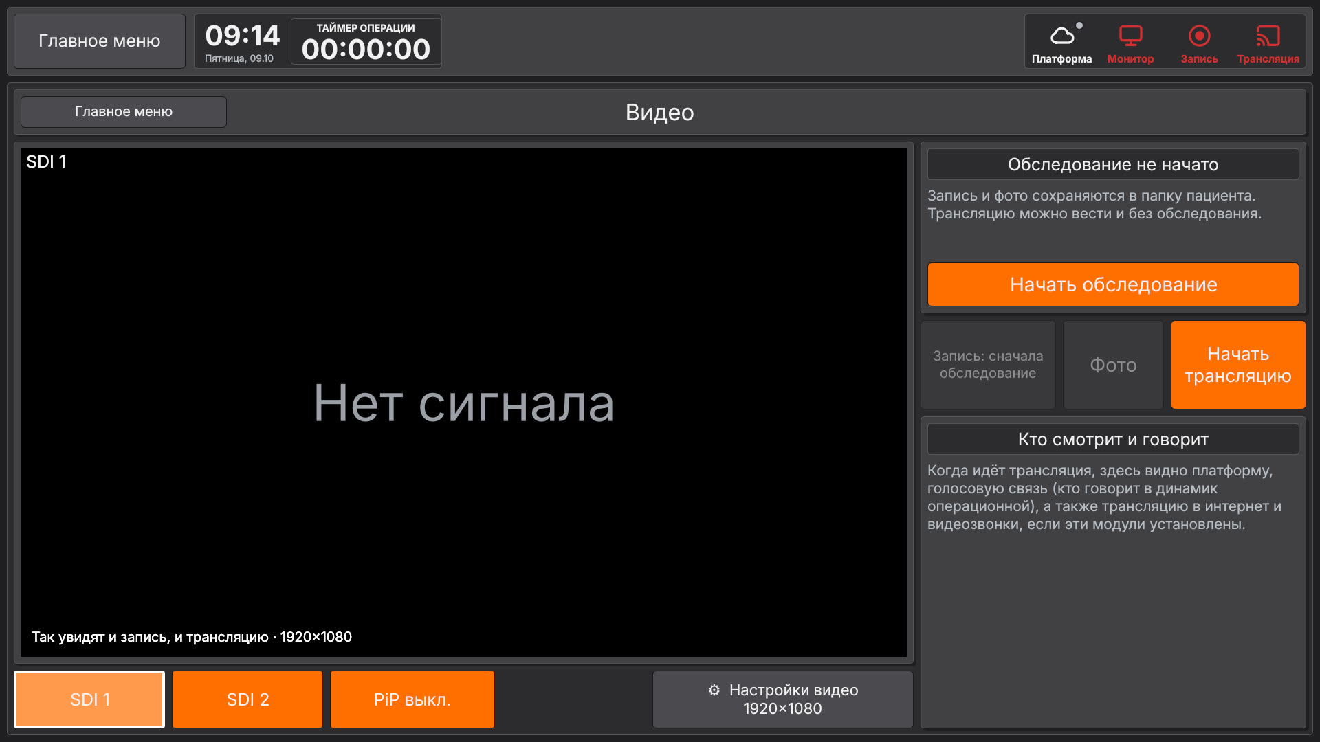Click the Кто смотрит и говорит header
Screen dimensions: 1320x742
pos(1113,439)
